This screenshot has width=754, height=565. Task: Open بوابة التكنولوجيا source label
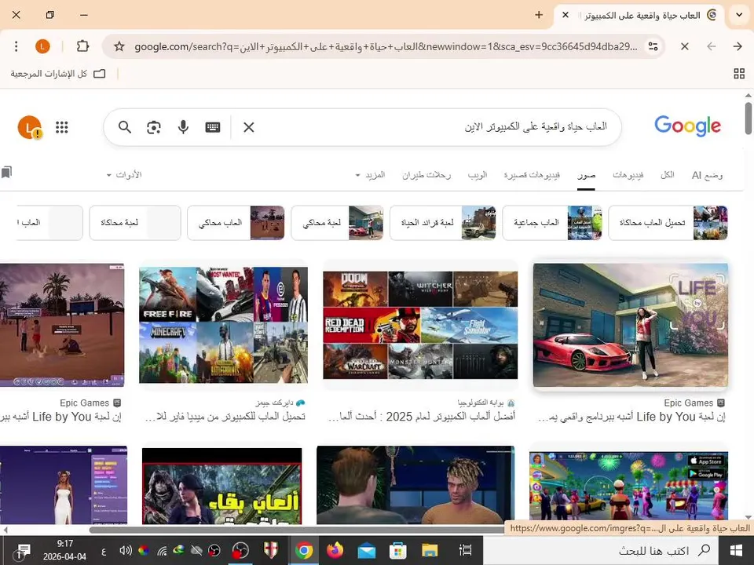click(485, 403)
